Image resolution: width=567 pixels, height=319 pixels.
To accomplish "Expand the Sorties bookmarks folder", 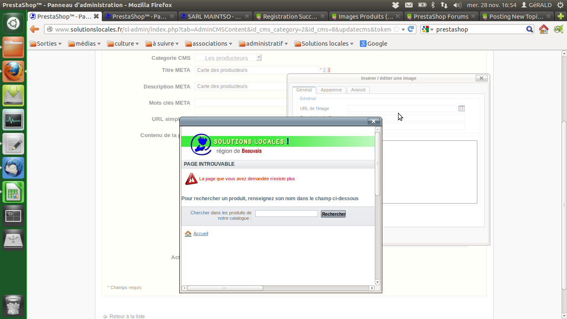I will (x=46, y=44).
